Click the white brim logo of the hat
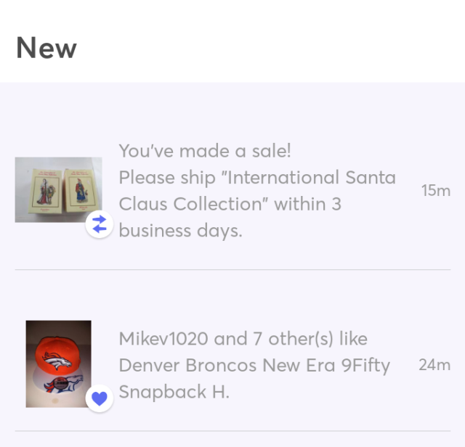The image size is (465, 447). pyautogui.click(x=63, y=384)
